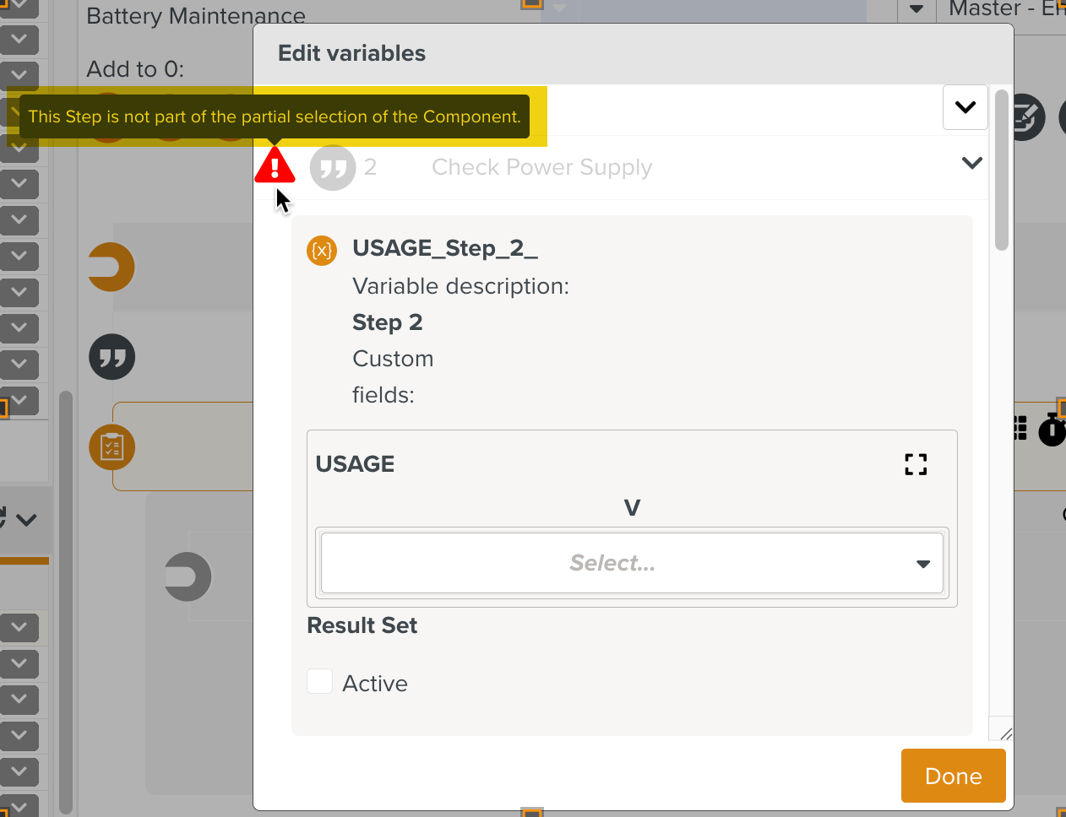Image resolution: width=1066 pixels, height=817 pixels.
Task: Click orange variable icon next to USAGE_Step_2_
Action: tap(322, 251)
